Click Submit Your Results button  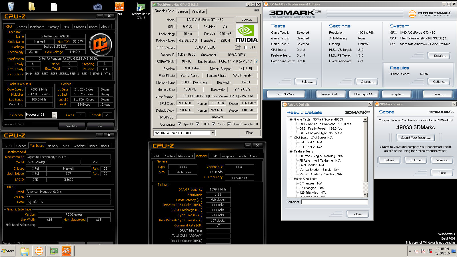(x=416, y=138)
